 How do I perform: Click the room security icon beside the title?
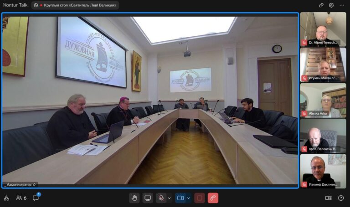[36, 5]
